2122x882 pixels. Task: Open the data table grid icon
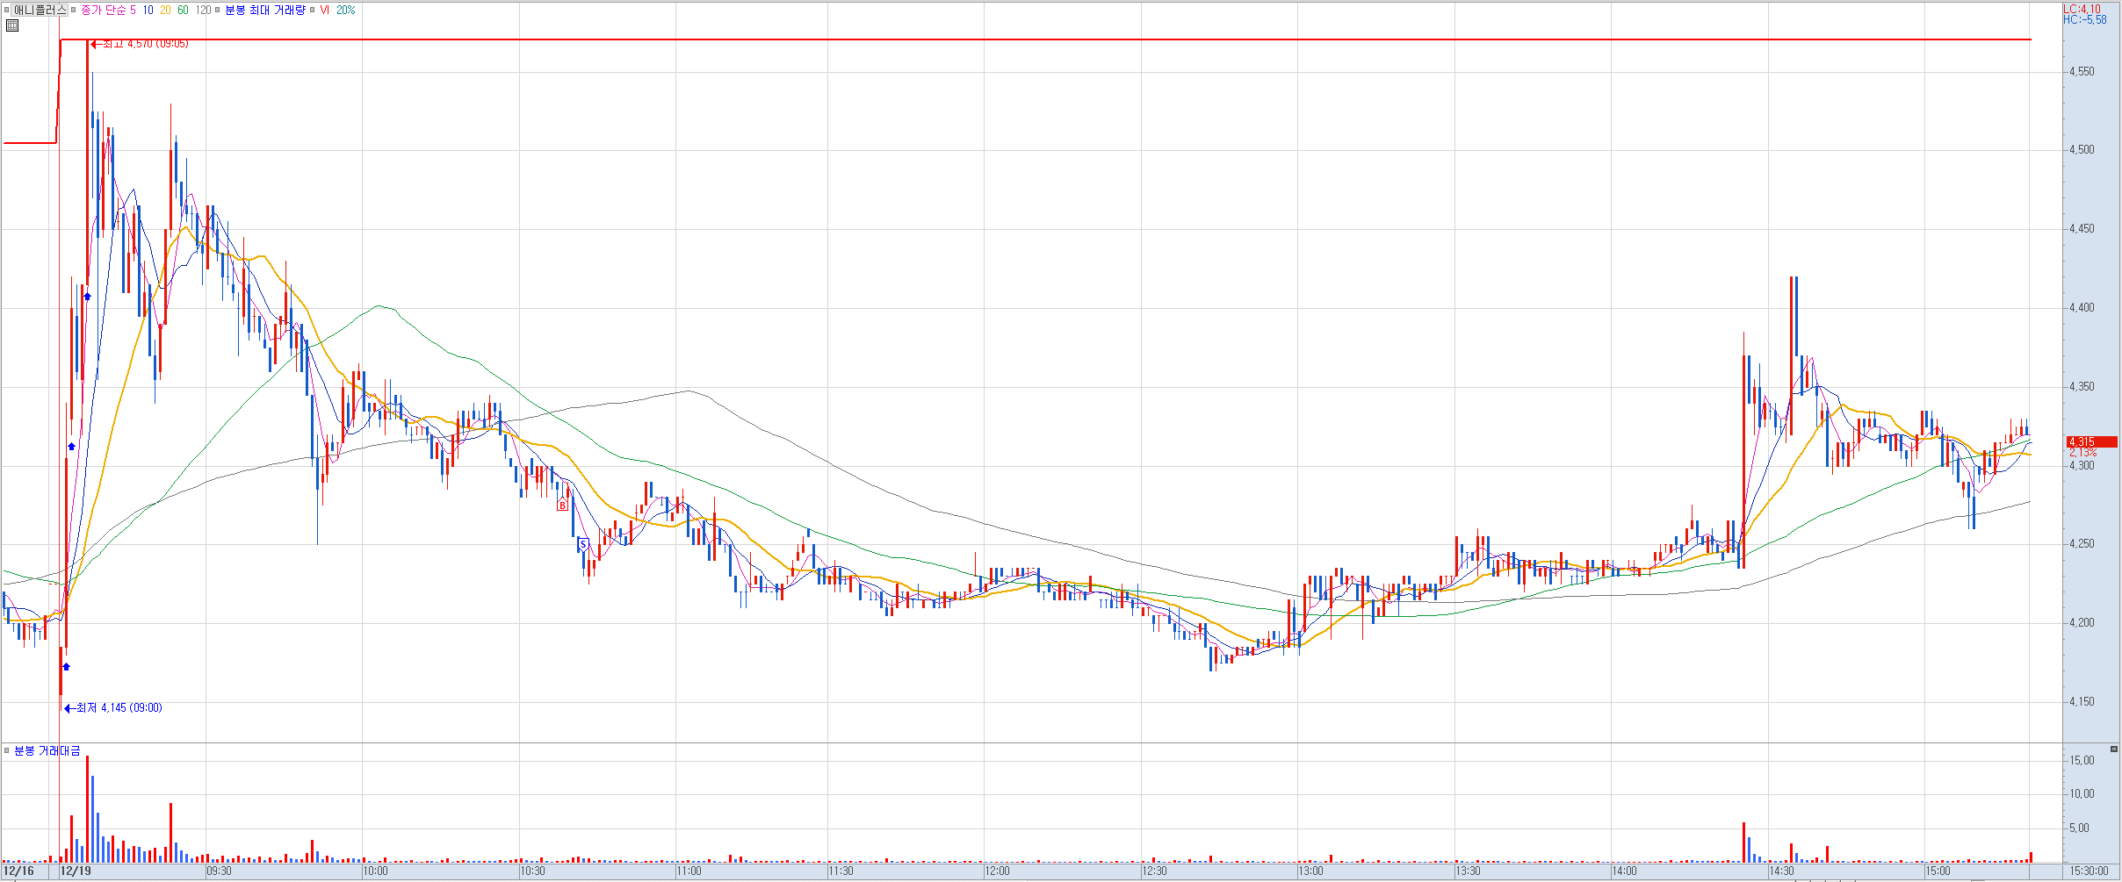tap(12, 25)
